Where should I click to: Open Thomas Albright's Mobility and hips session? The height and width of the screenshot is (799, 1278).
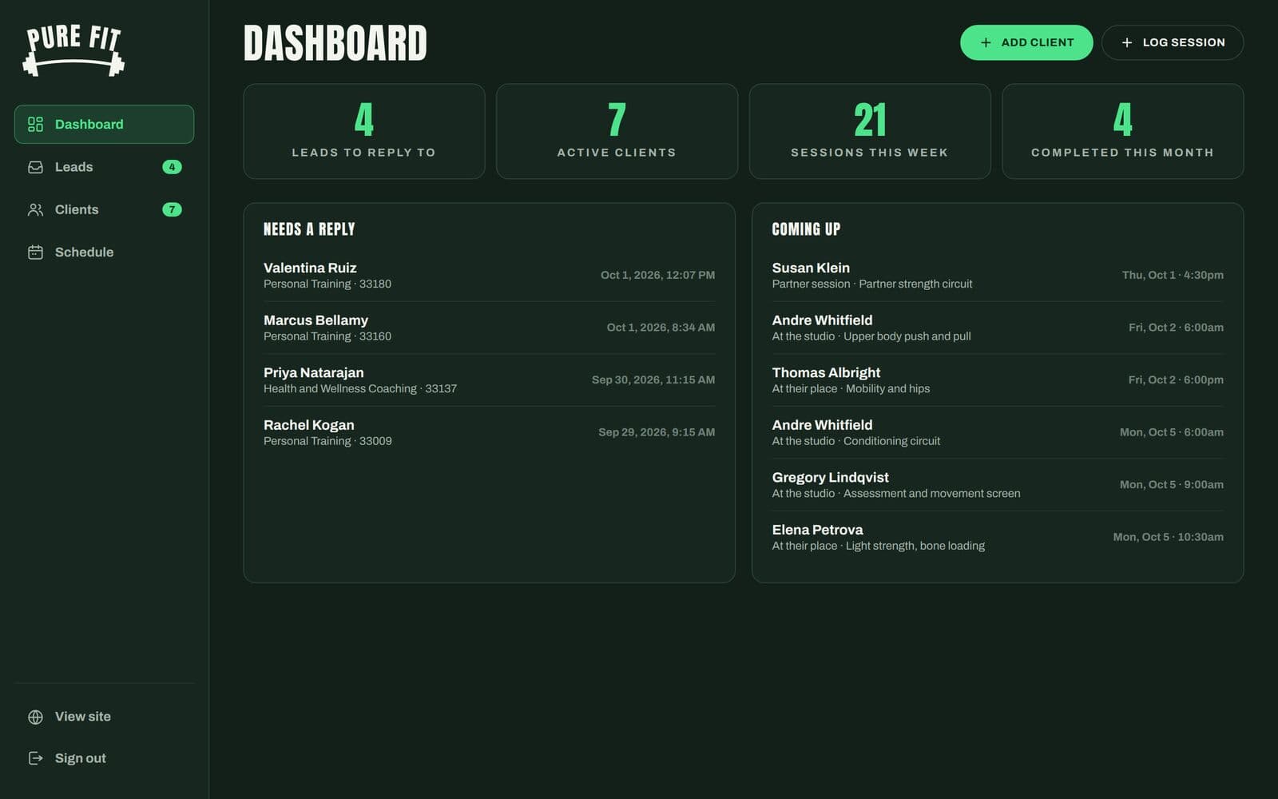pos(998,380)
